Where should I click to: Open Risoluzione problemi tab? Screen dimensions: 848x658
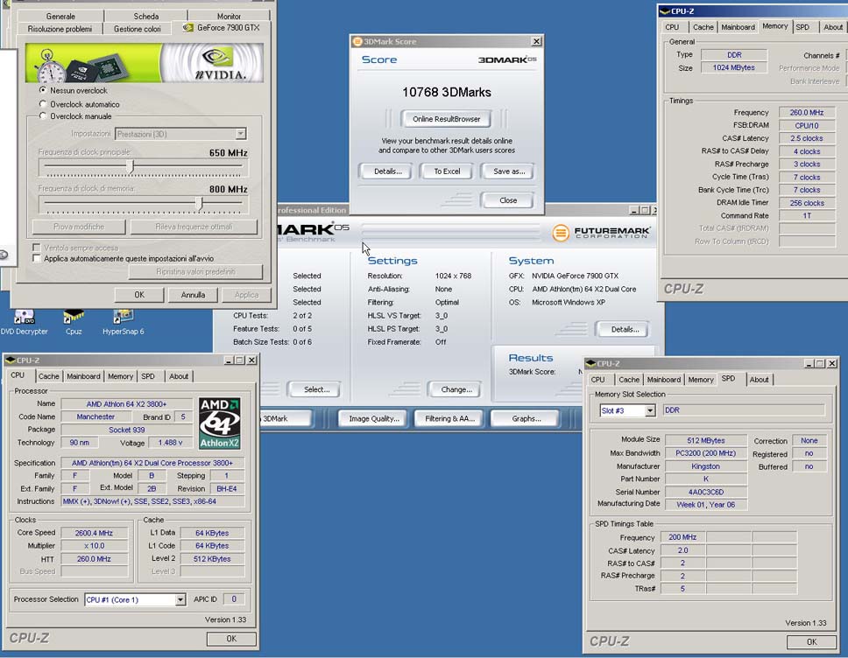click(x=60, y=29)
